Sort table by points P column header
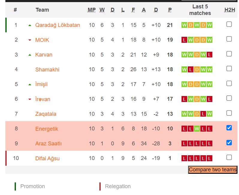Image resolution: width=239 pixels, height=195 pixels. pos(170,10)
